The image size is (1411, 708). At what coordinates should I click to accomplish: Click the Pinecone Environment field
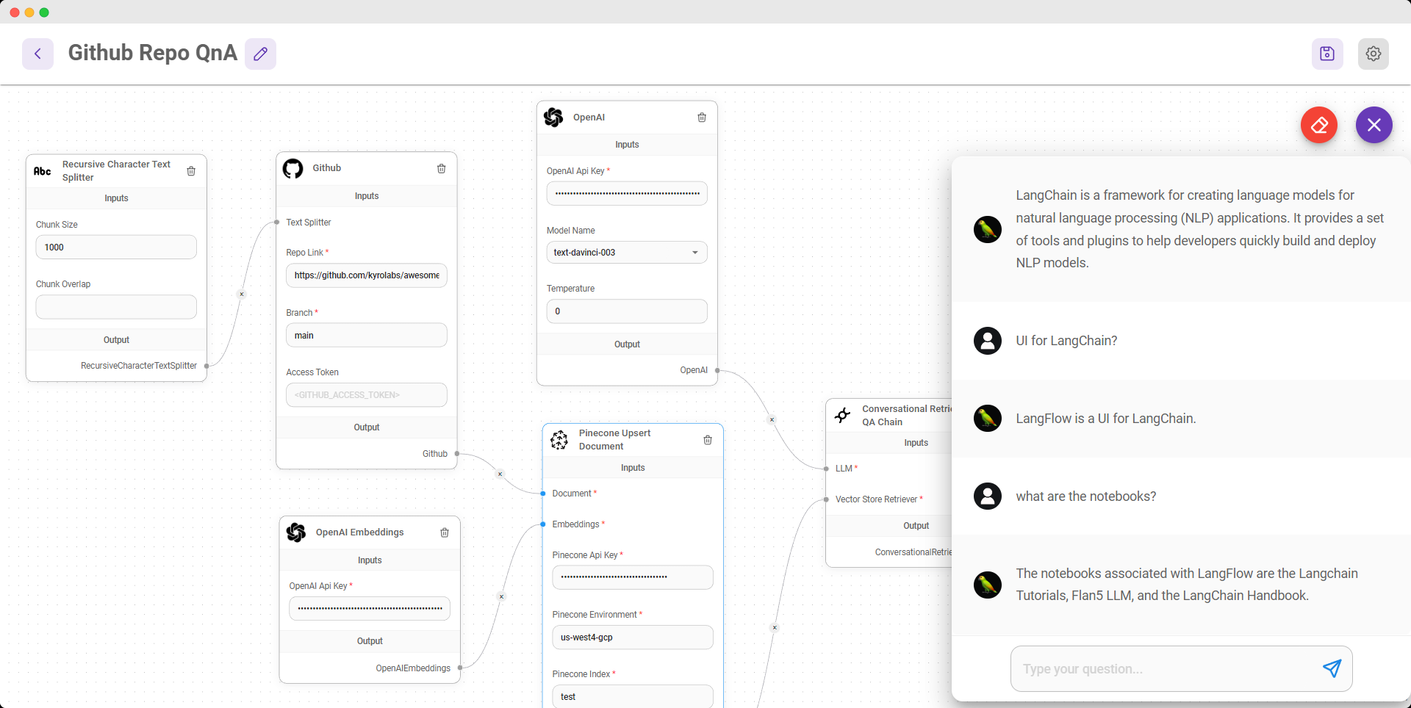click(x=633, y=637)
